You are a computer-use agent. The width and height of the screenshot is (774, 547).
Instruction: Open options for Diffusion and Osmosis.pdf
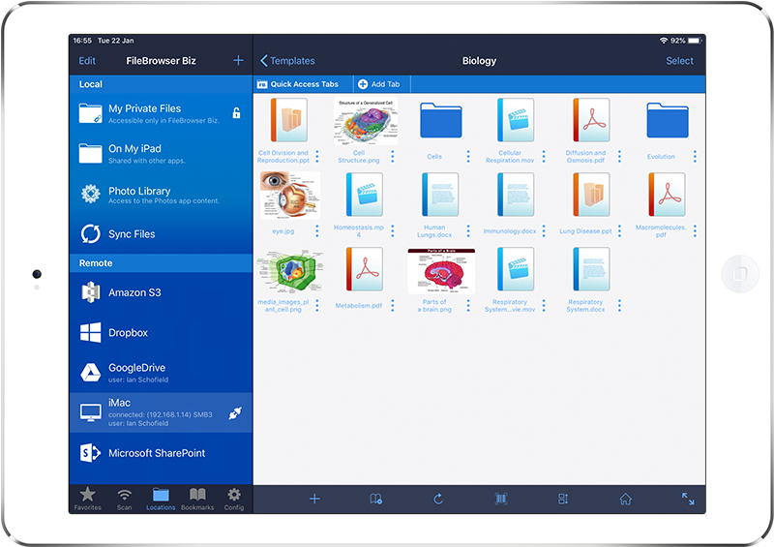point(619,157)
